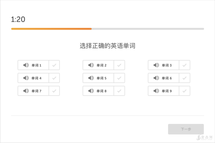
Task: Play audio speaker icon for 单词 3
Action: pos(156,65)
